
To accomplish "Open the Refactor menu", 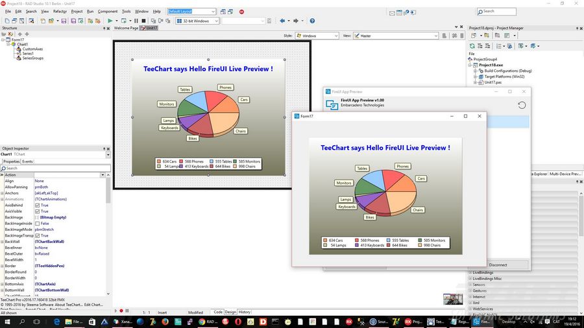I will coord(60,12).
